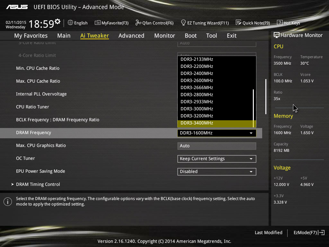Open the Monitor tab

coord(165,35)
